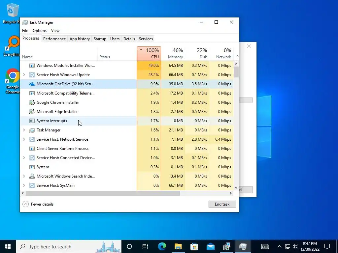Click the Windows Modules Installer Worker process icon

(x=32, y=66)
